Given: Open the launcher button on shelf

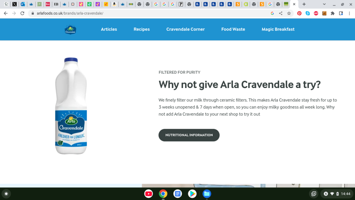Looking at the screenshot, I should point(6,194).
